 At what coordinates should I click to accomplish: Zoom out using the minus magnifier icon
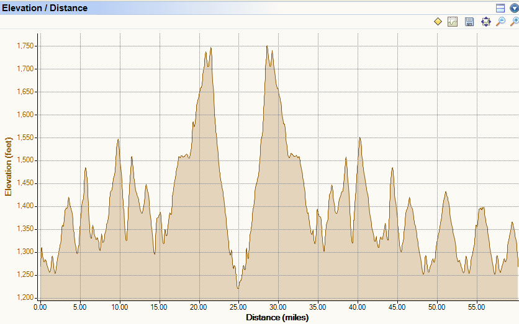500,22
